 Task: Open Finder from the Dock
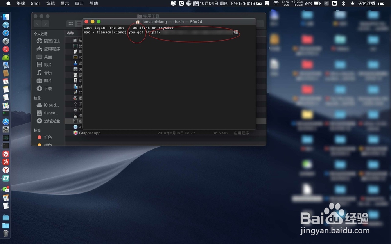coord(6,17)
